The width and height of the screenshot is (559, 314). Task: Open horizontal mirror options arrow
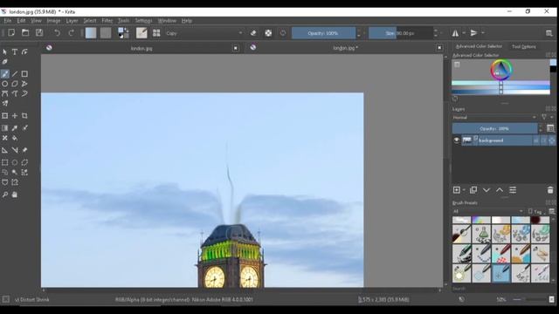(464, 33)
